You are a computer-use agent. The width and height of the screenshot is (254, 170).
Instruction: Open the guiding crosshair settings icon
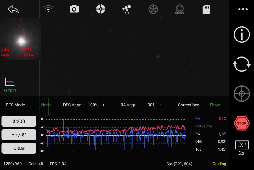click(100, 9)
